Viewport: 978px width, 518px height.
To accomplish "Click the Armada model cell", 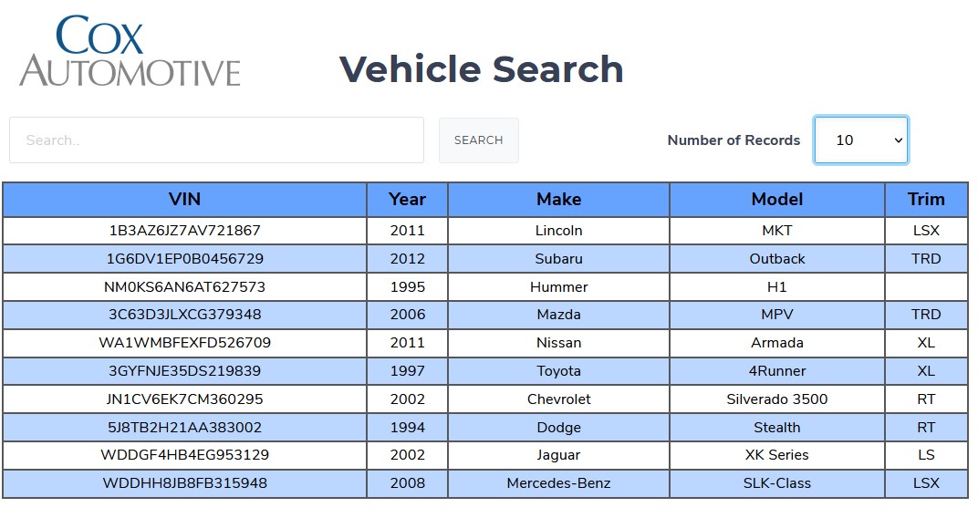I will [777, 343].
